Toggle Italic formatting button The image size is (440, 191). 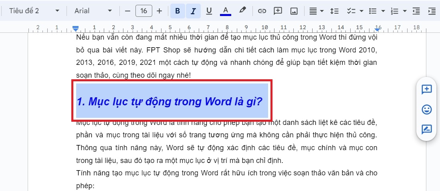193,11
